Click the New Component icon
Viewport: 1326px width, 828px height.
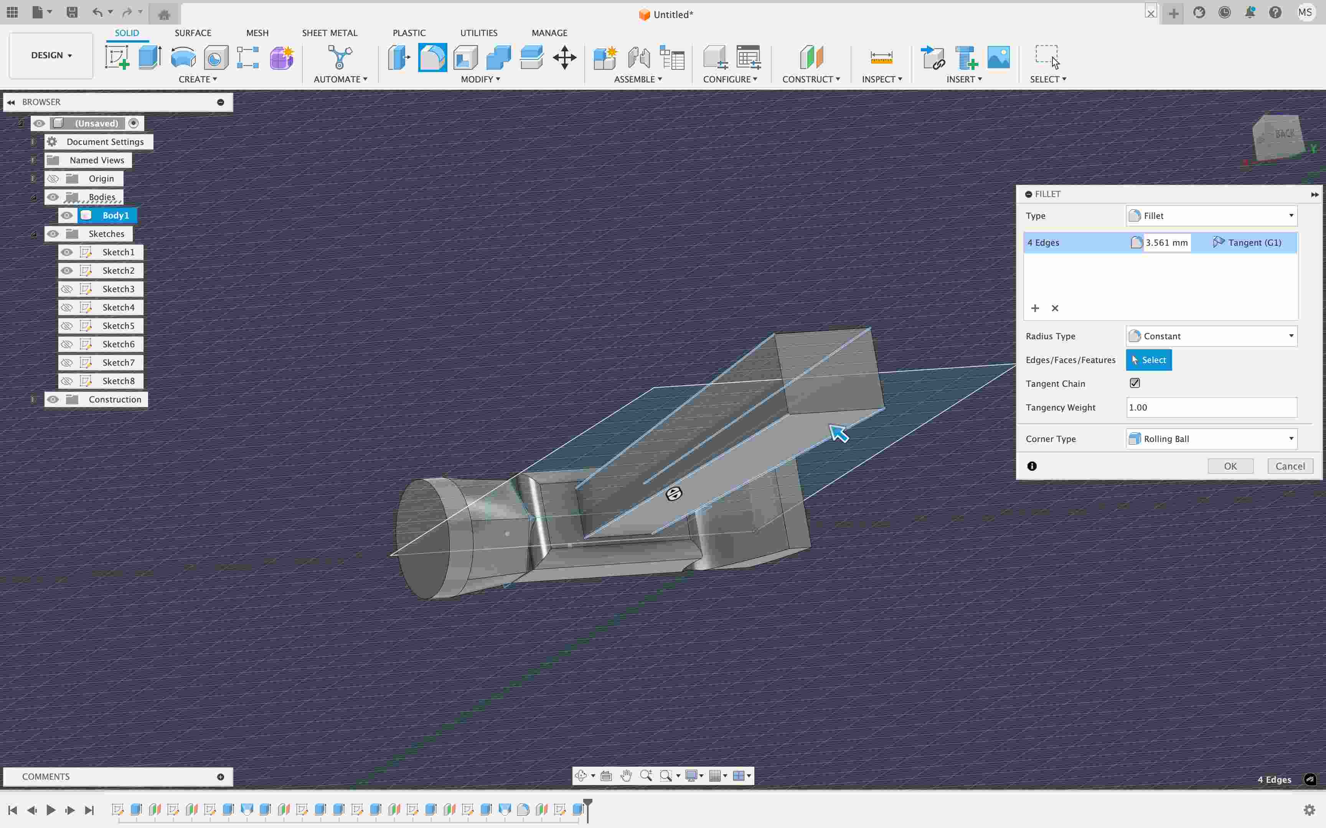click(x=605, y=58)
